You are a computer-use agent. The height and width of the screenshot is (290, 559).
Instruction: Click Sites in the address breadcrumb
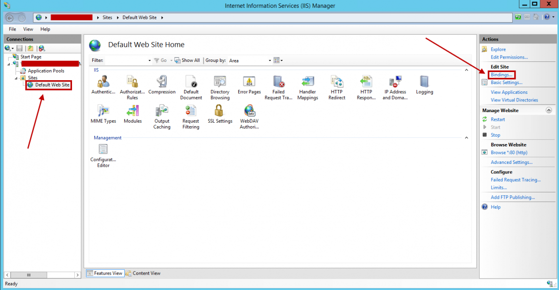[107, 17]
